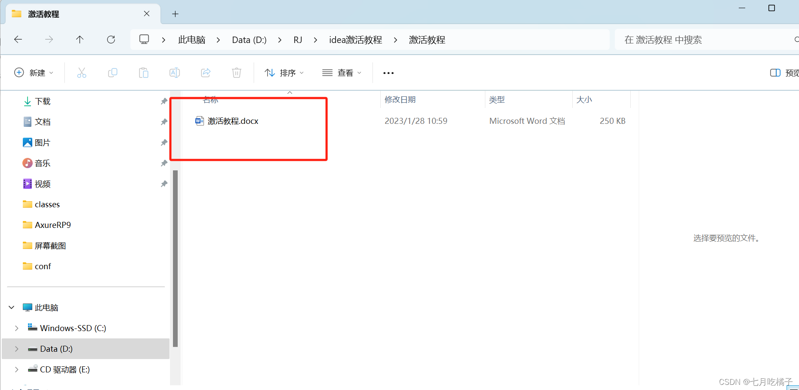
Task: Click the Cut scissors icon
Action: 82,73
